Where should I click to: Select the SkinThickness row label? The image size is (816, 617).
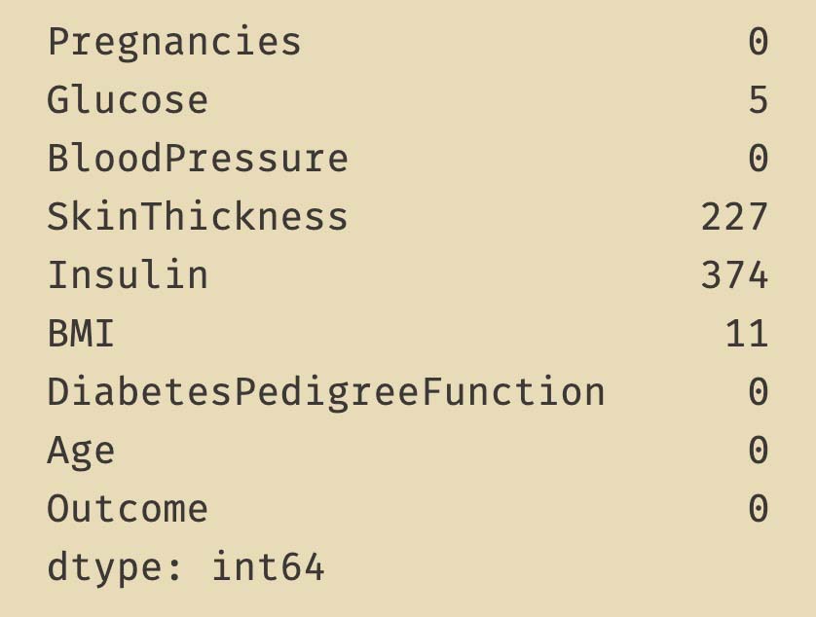point(198,217)
